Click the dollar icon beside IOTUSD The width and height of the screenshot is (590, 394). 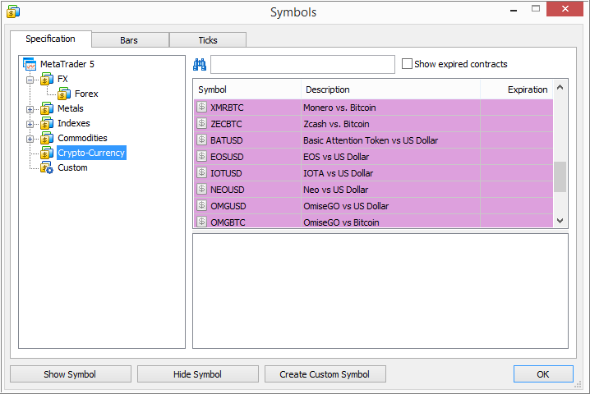pos(201,172)
